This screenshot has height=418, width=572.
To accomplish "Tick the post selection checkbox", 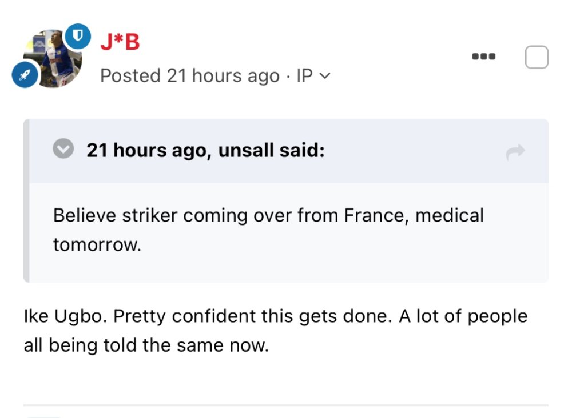I will [x=536, y=57].
